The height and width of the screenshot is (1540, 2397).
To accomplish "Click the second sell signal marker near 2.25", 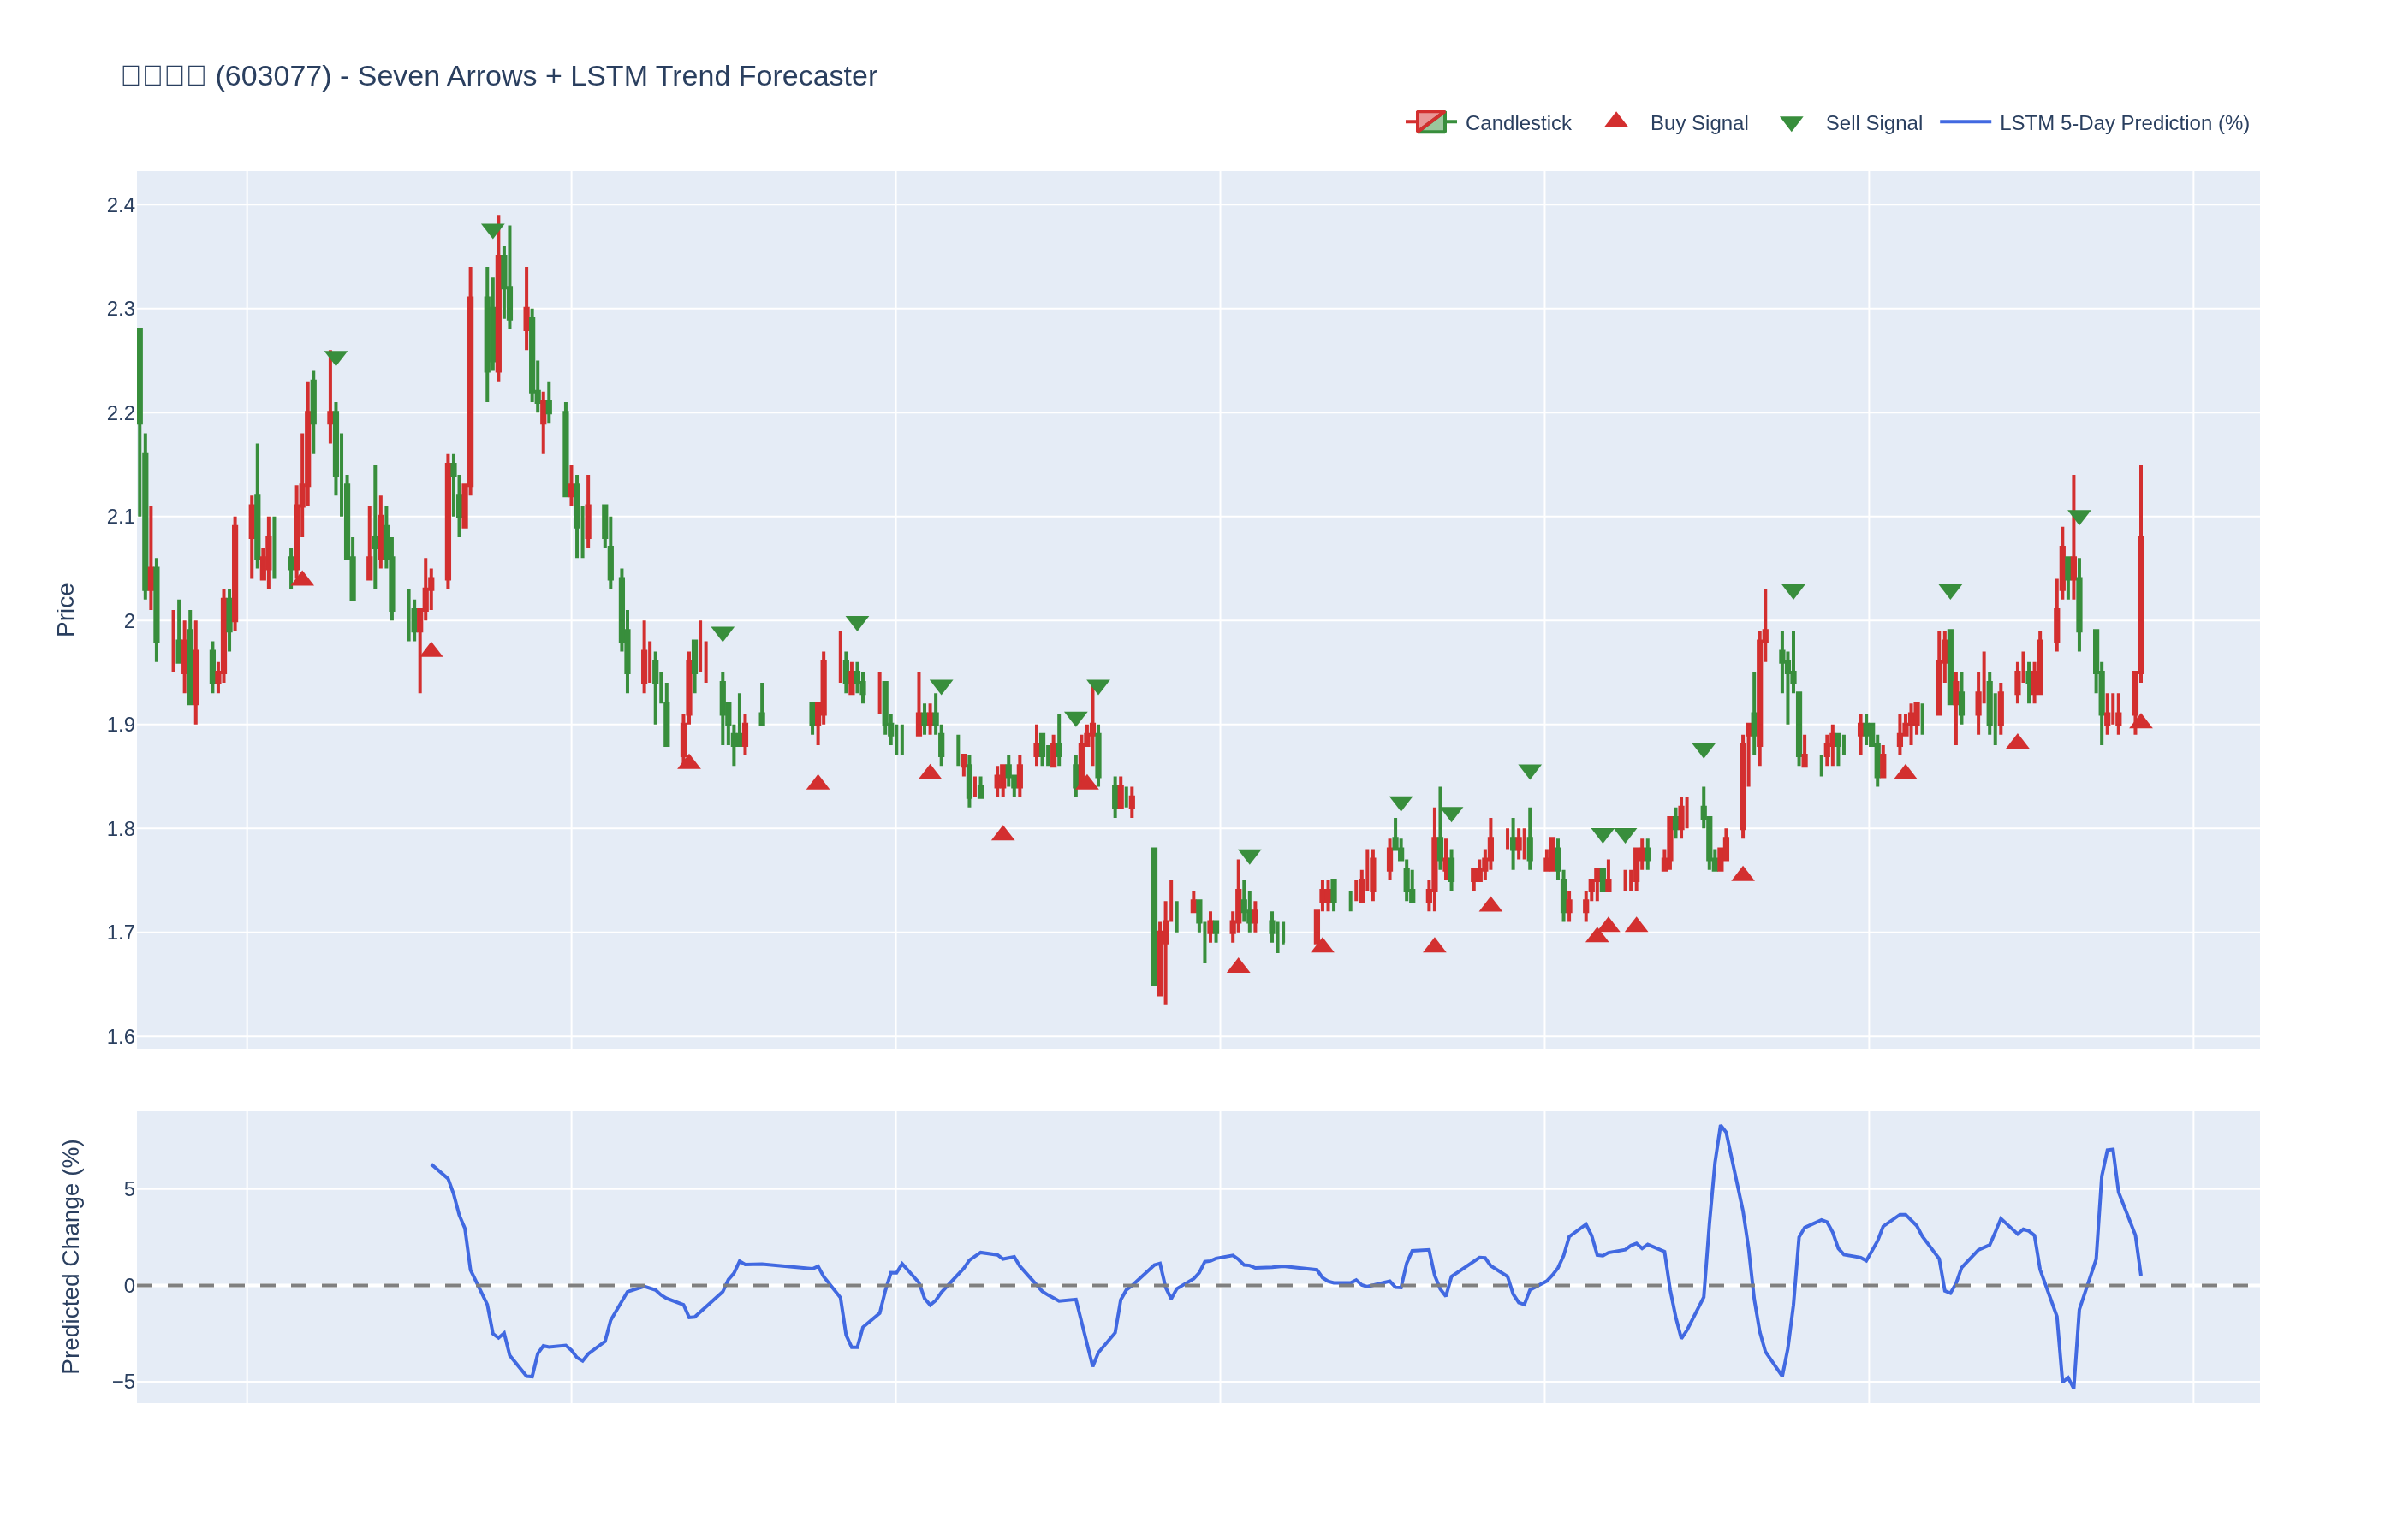I will click(336, 358).
